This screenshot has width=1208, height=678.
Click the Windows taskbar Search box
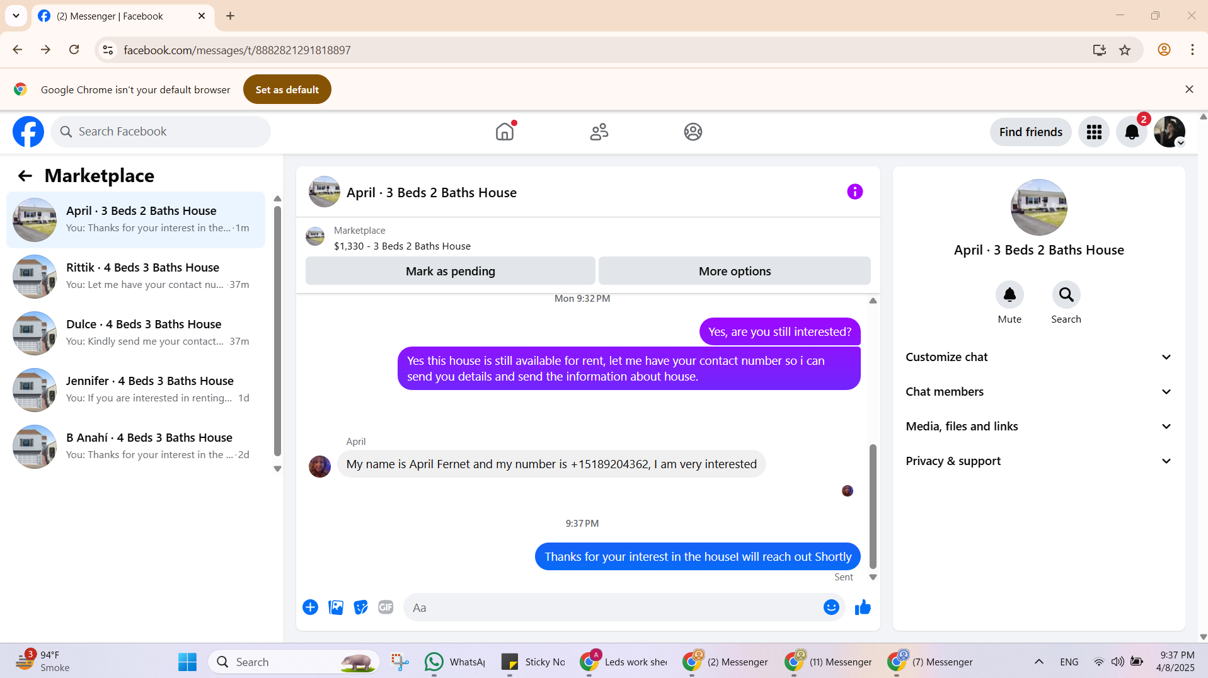tap(294, 662)
